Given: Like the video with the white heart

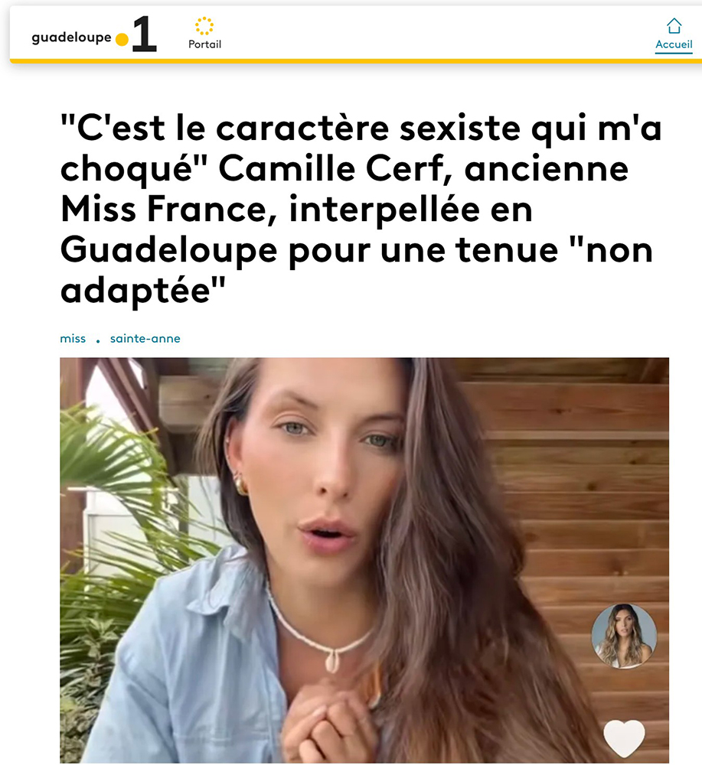Looking at the screenshot, I should point(624,738).
